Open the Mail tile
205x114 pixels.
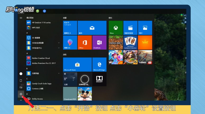click(x=92, y=28)
